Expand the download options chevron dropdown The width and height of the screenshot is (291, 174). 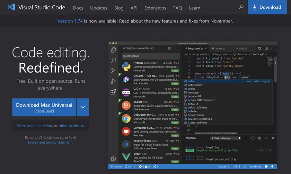point(83,107)
